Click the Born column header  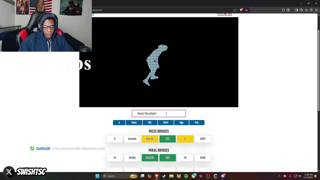click(166, 122)
